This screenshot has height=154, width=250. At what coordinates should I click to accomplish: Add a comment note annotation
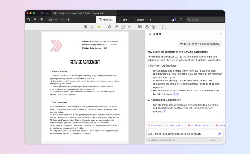140,27
